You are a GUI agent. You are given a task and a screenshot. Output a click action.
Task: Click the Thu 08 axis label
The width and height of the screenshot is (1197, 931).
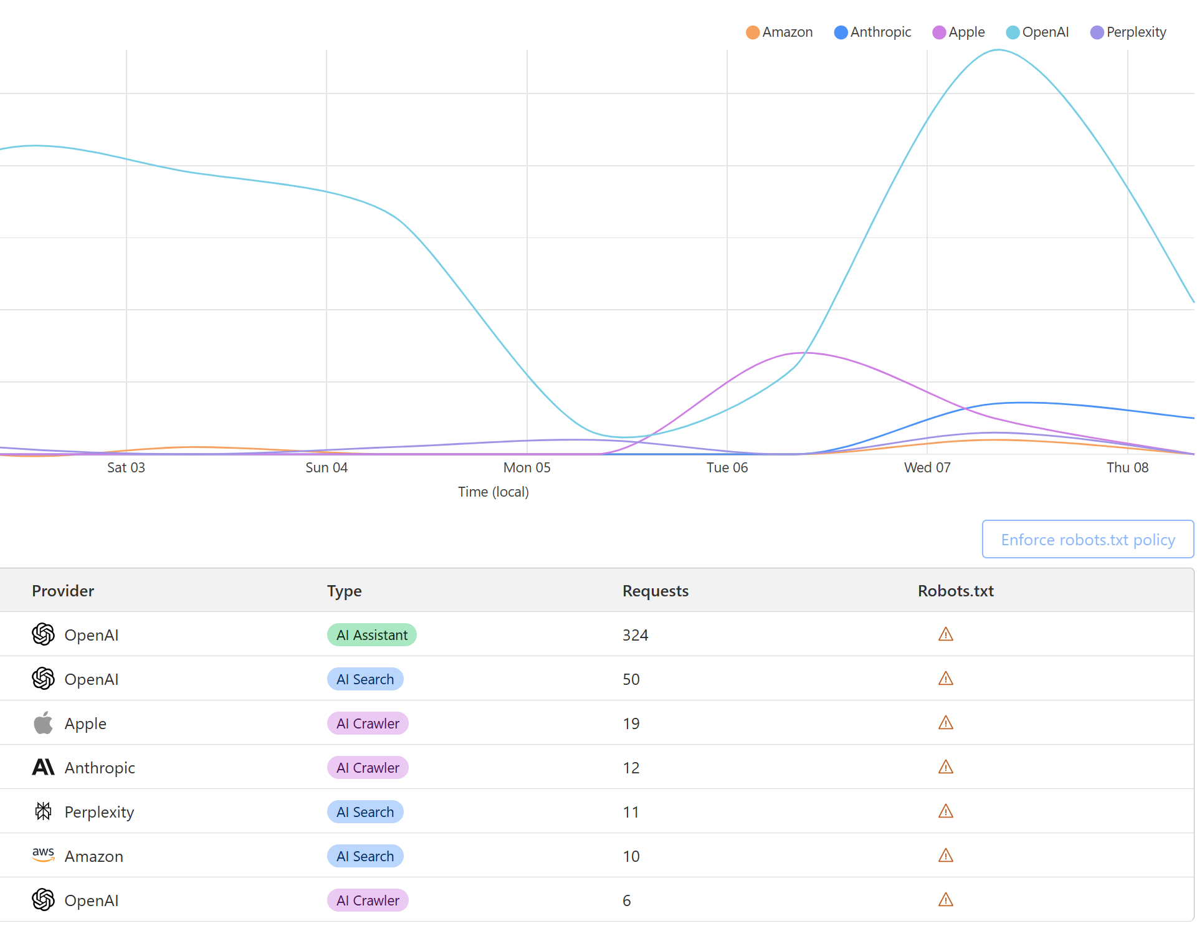coord(1127,467)
